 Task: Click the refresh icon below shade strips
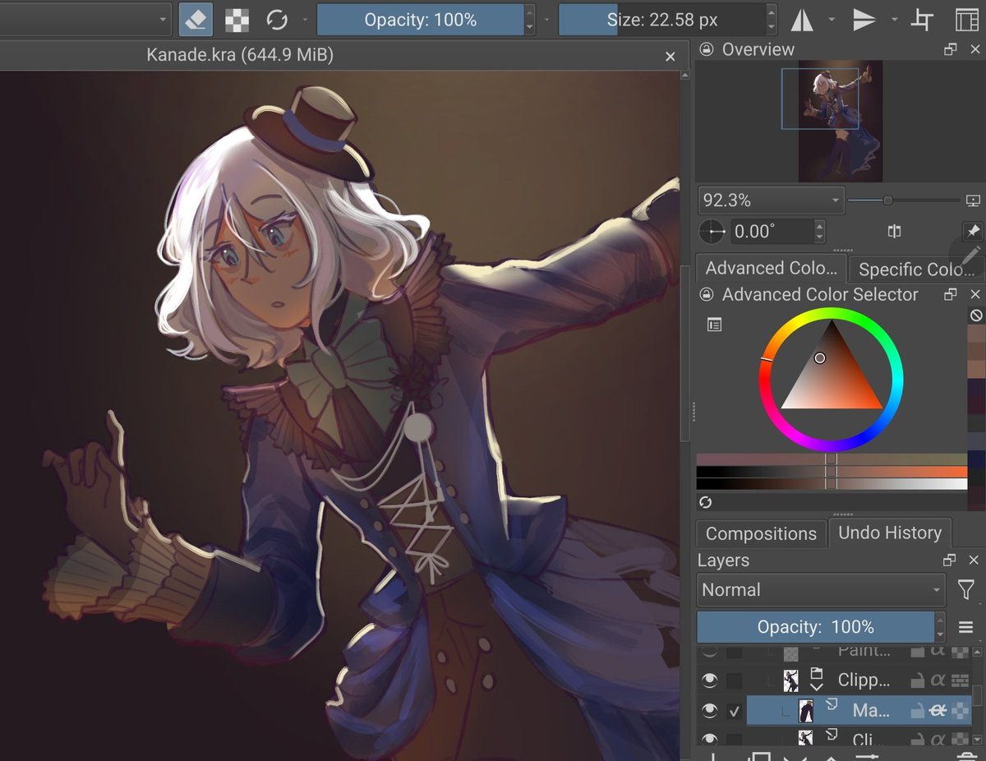pos(705,502)
